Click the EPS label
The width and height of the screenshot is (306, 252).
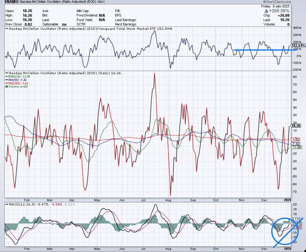pos(119,16)
